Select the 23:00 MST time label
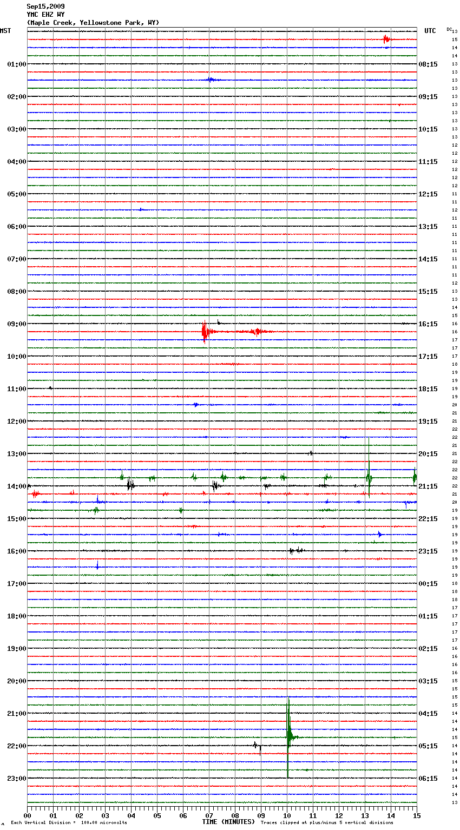This screenshot has width=460, height=830. click(x=16, y=779)
